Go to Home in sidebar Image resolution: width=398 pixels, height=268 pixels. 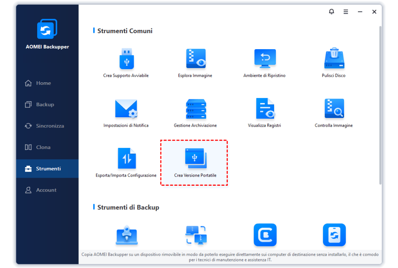click(47, 83)
